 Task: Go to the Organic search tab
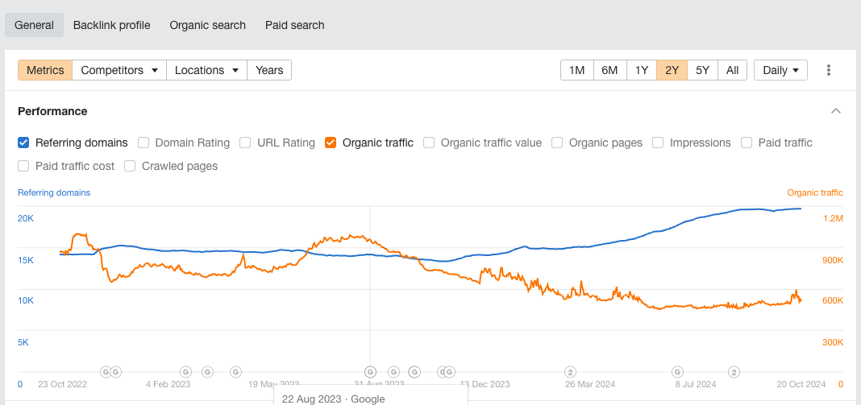[x=207, y=25]
